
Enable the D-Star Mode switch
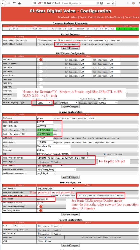pyautogui.click(x=40, y=63)
